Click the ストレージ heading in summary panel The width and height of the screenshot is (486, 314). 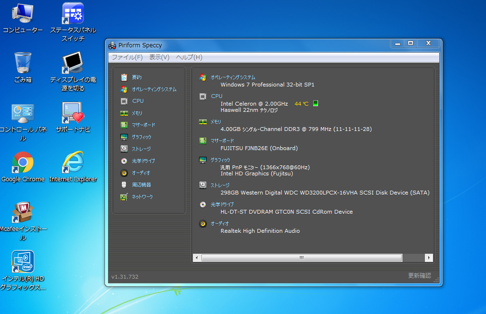click(220, 185)
